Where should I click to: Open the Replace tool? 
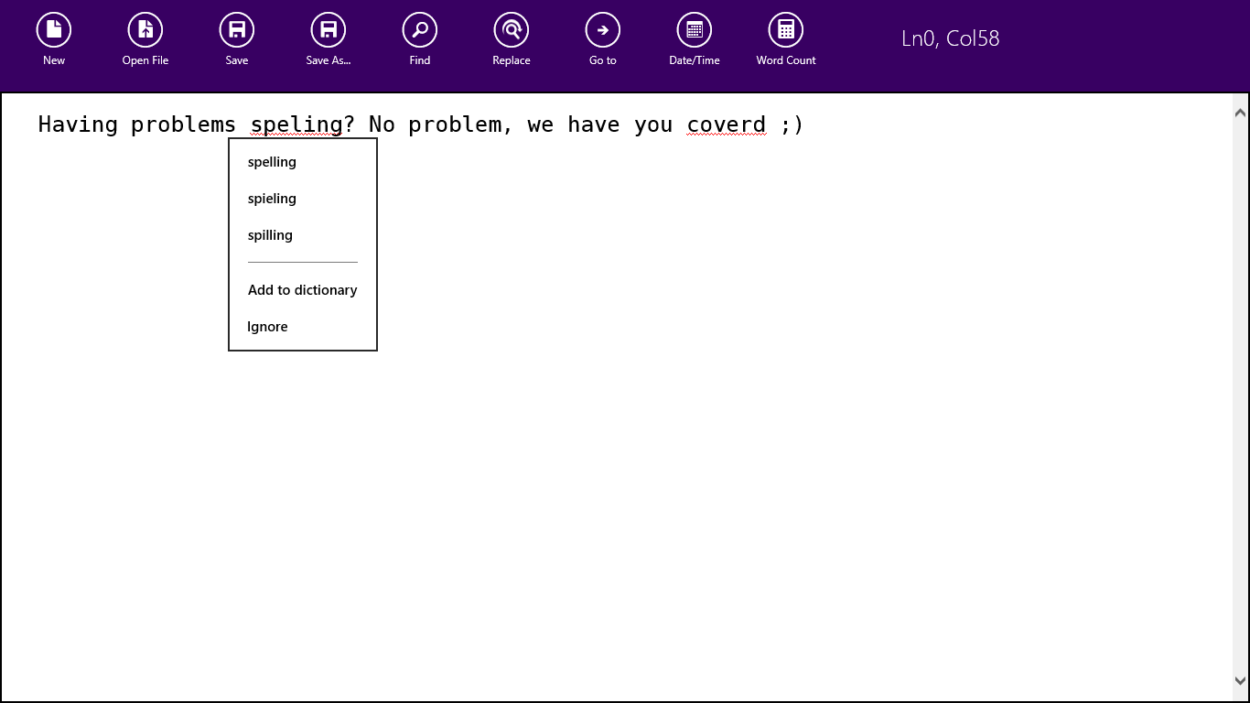512,30
